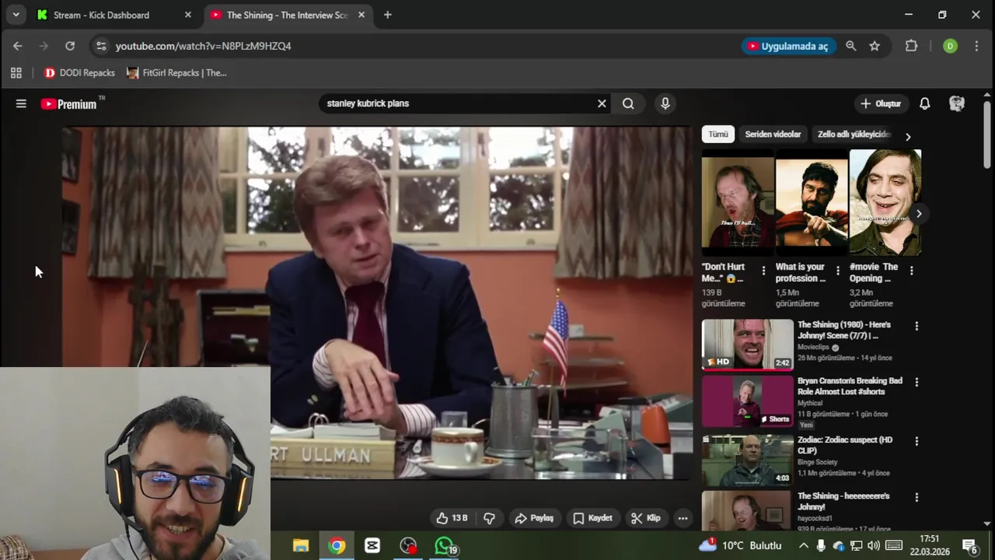Open Zodiac: Zodiac suspect (HD CLIP)

845,445
